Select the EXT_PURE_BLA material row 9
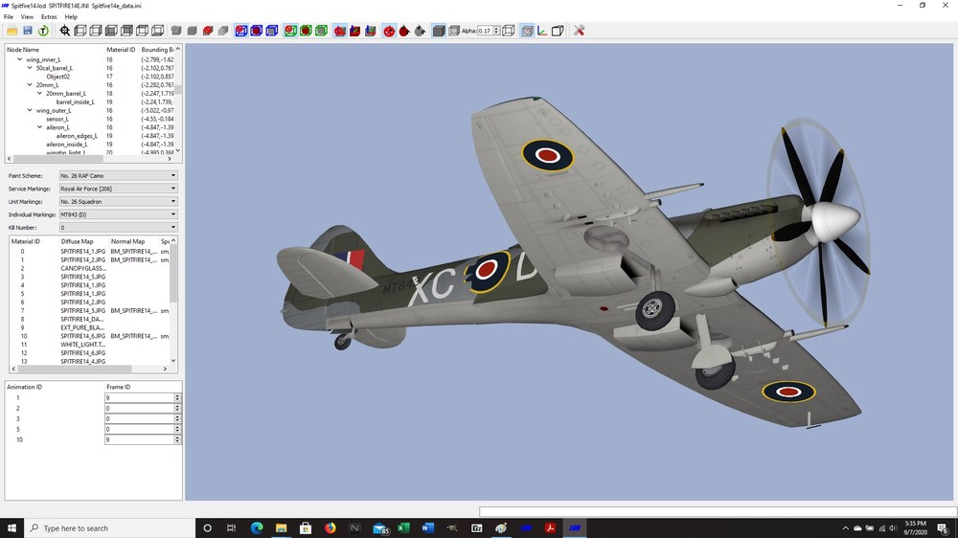Viewport: 958px width, 538px height. (89, 327)
